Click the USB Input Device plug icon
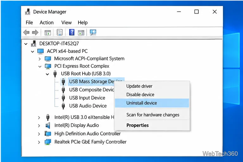Screen dimensions: 243x162 [63, 98]
